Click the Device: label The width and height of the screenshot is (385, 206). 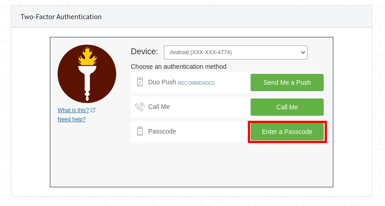144,51
